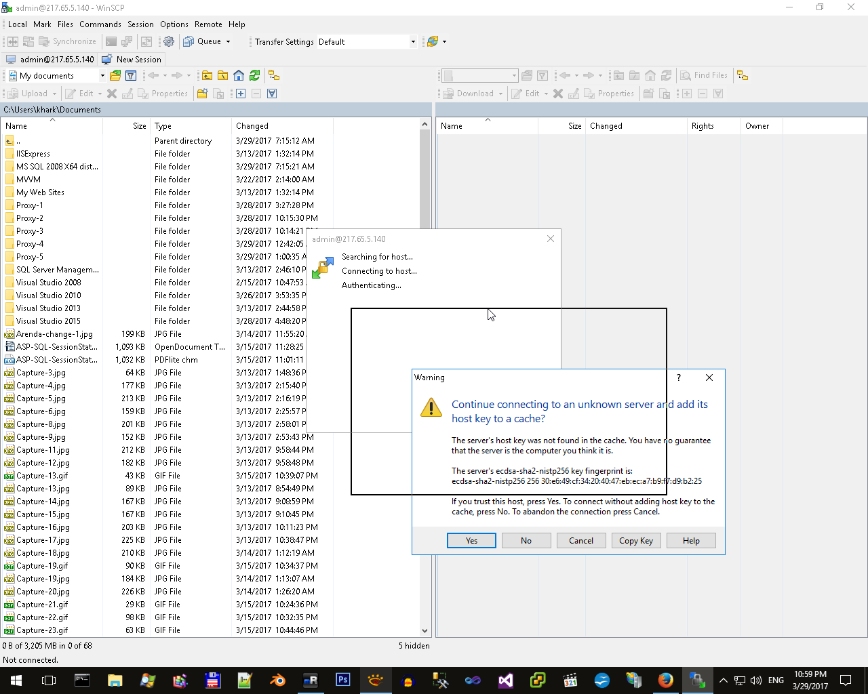Select the IISExpress folder row

(33, 153)
